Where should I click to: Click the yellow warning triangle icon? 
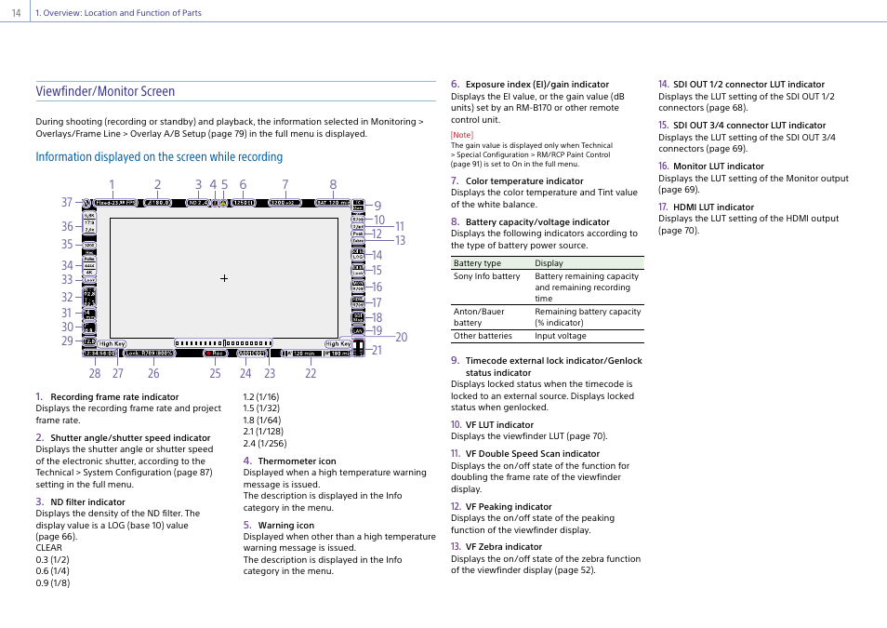(223, 203)
